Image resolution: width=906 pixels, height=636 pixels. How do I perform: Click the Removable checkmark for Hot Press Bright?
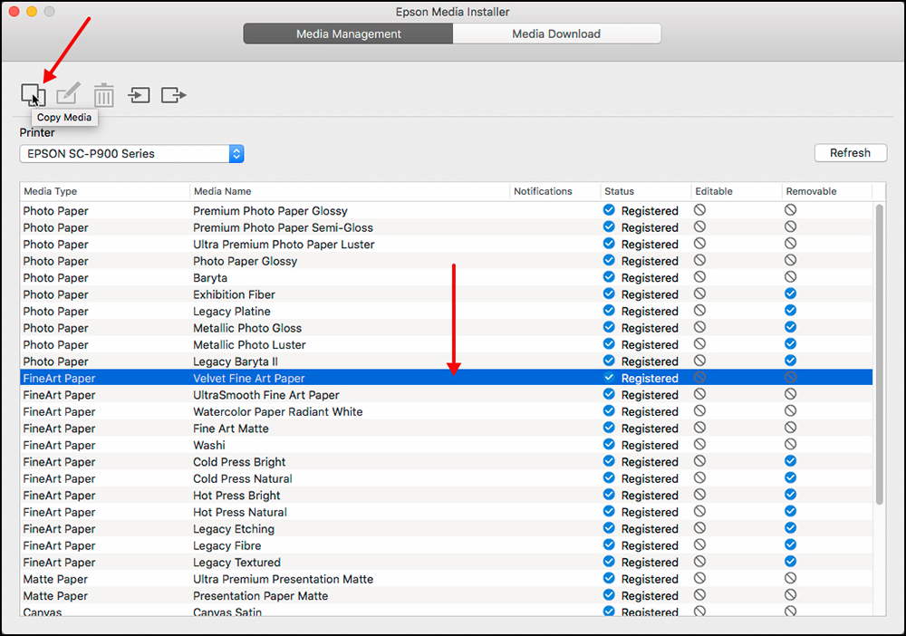[x=790, y=495]
